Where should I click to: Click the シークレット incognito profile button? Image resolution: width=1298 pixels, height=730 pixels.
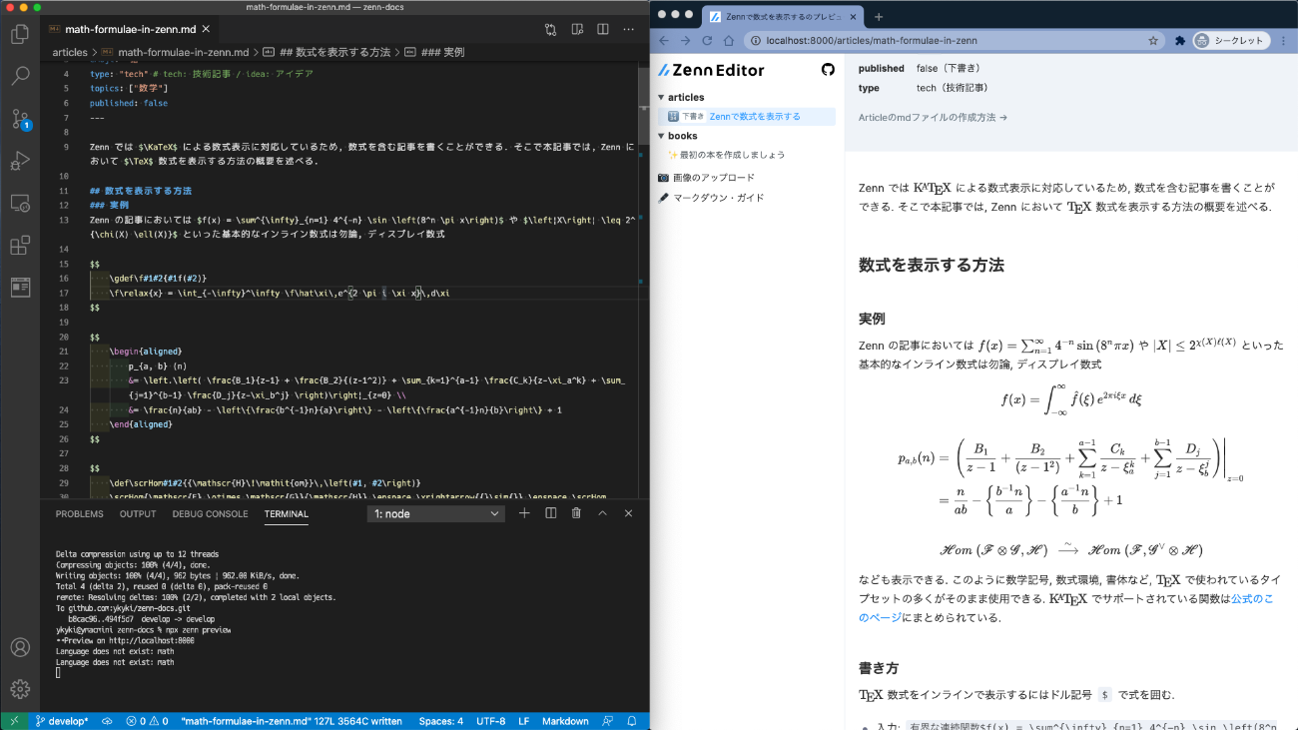[1230, 41]
